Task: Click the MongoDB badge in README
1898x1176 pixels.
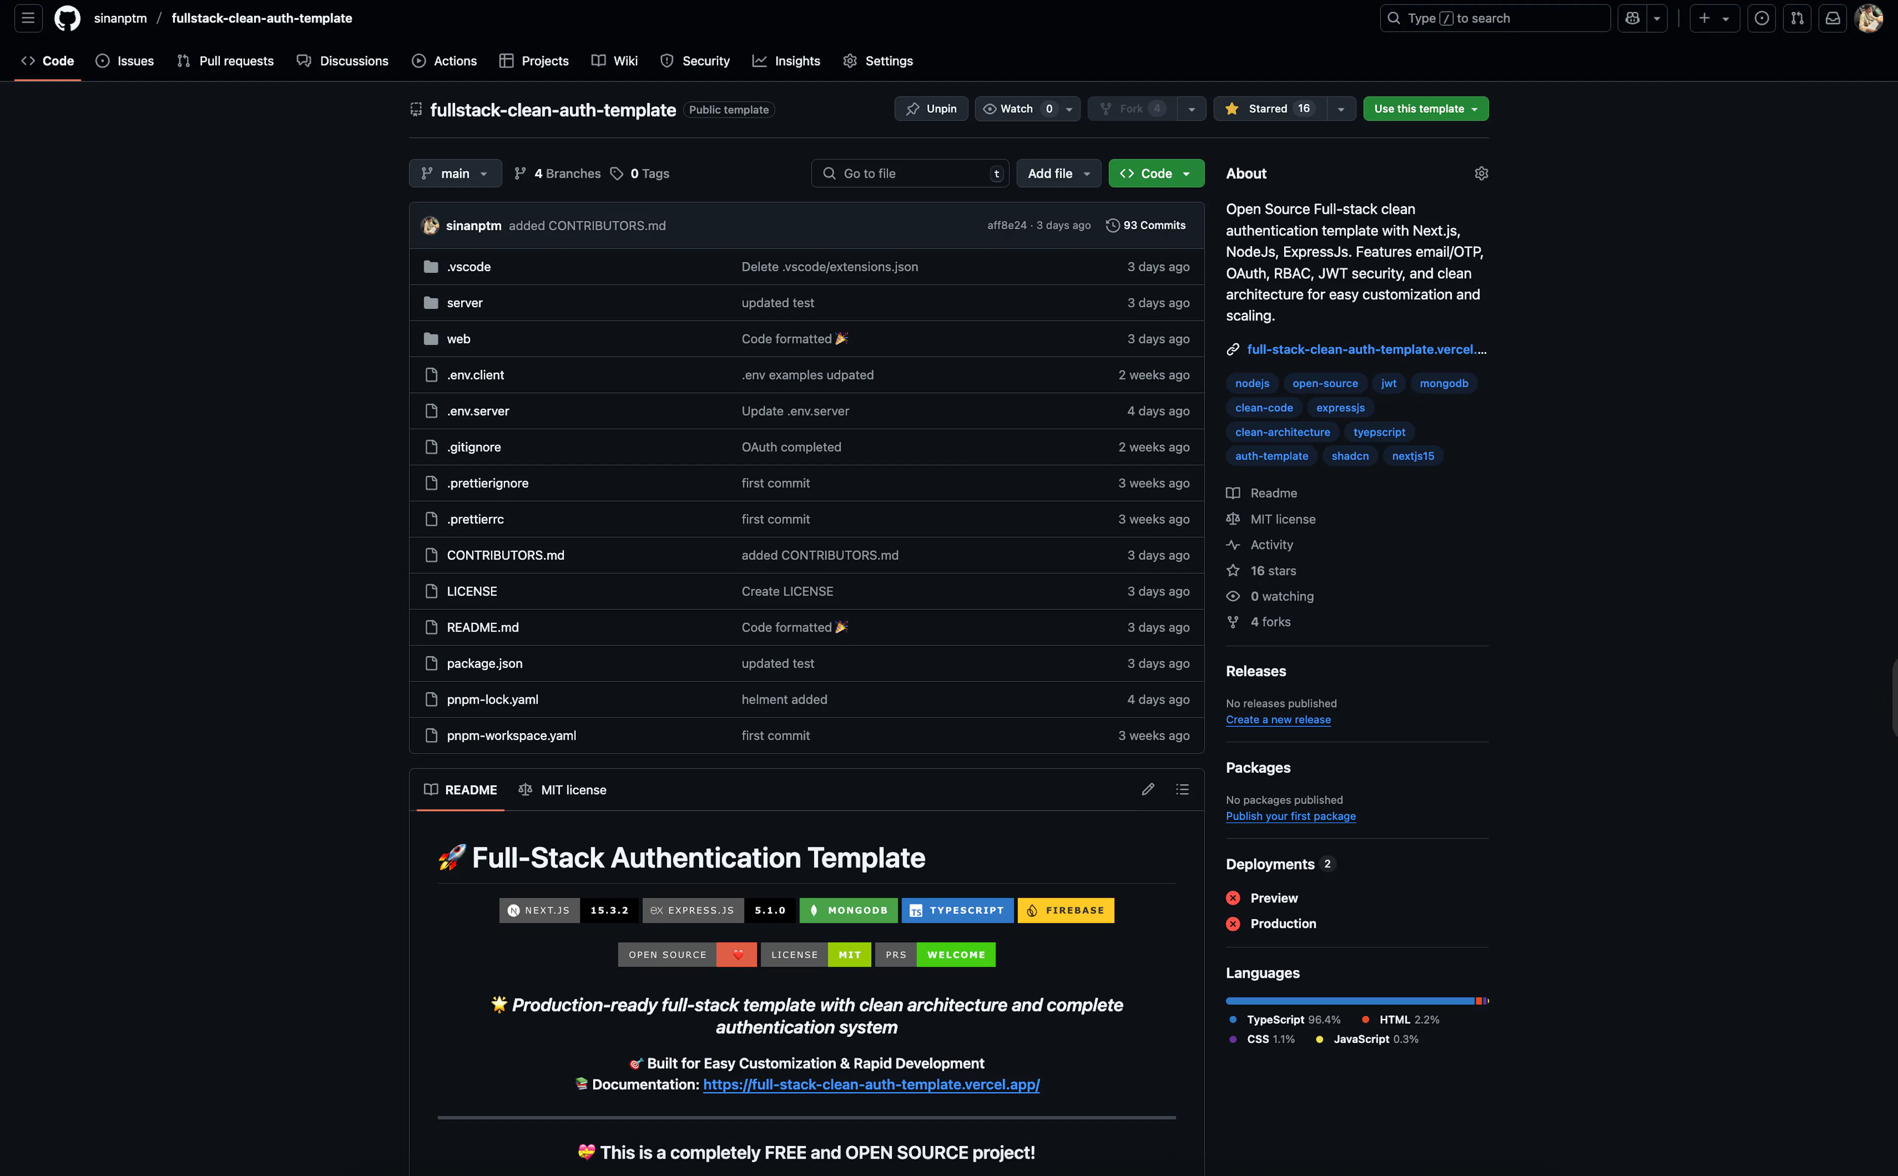Action: pos(849,910)
